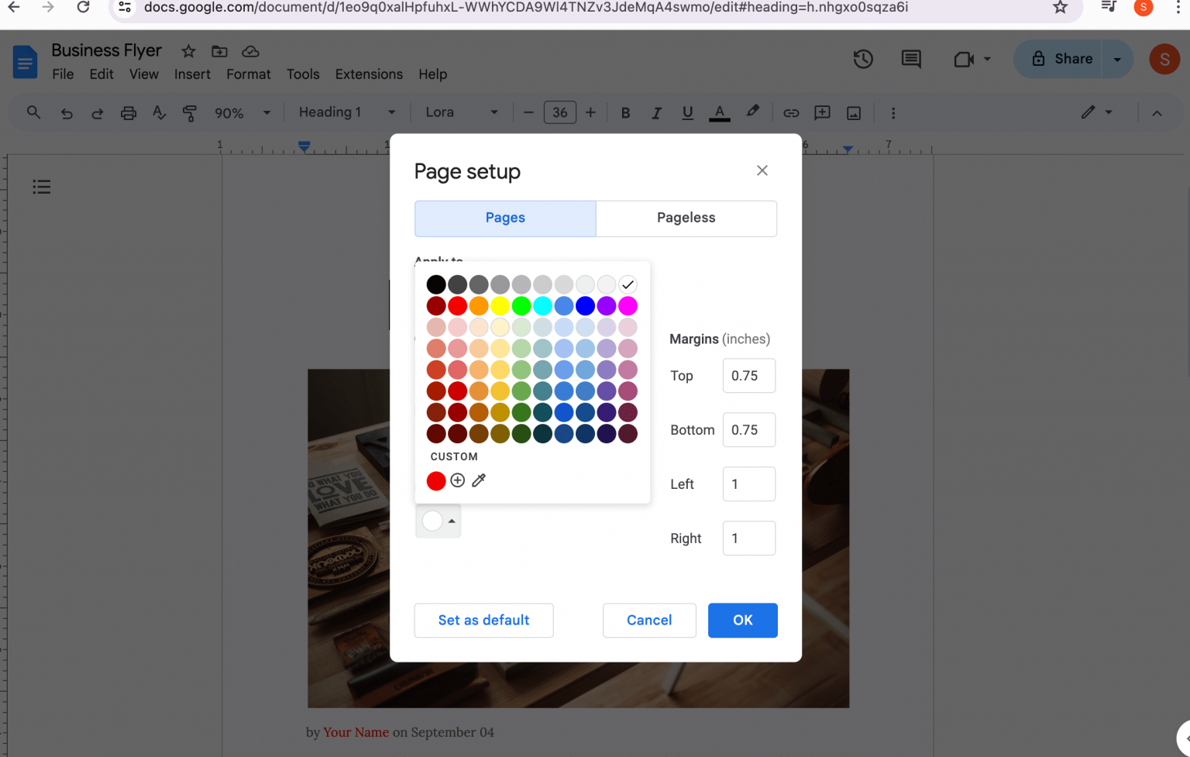Print the document
The height and width of the screenshot is (757, 1190).
pyautogui.click(x=129, y=113)
